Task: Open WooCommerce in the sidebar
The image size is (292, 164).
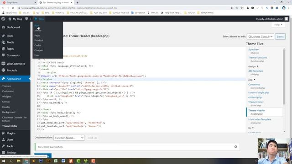Action: pos(16,64)
